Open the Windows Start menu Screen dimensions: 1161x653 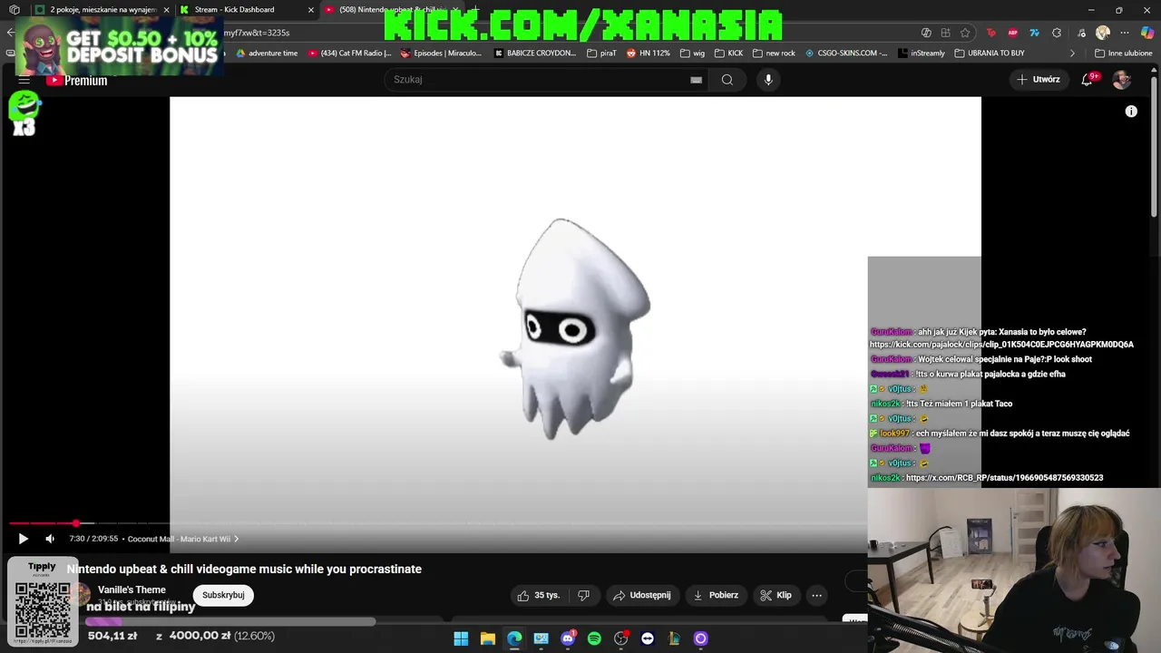(461, 638)
